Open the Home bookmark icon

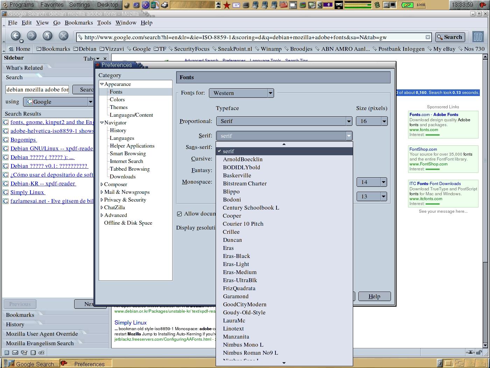point(11,49)
